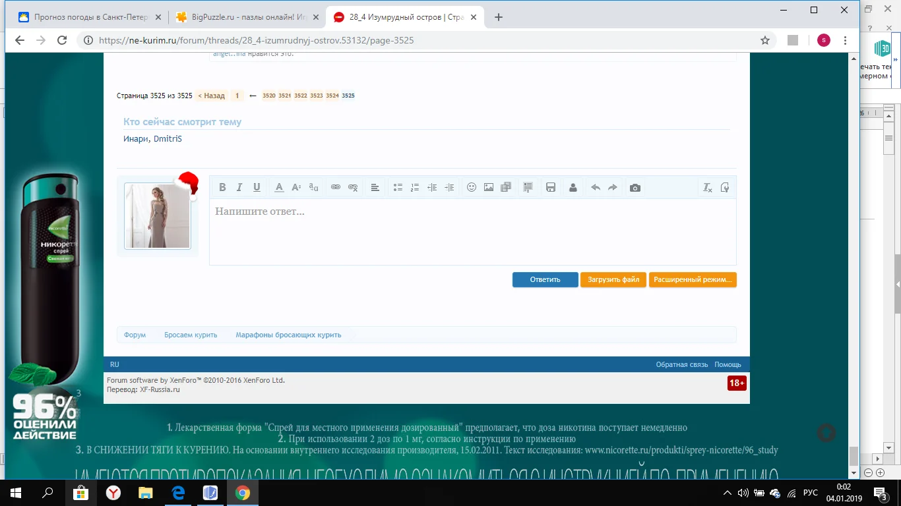This screenshot has height=506, width=901.
Task: Indent the text with the indent icon
Action: 449,187
